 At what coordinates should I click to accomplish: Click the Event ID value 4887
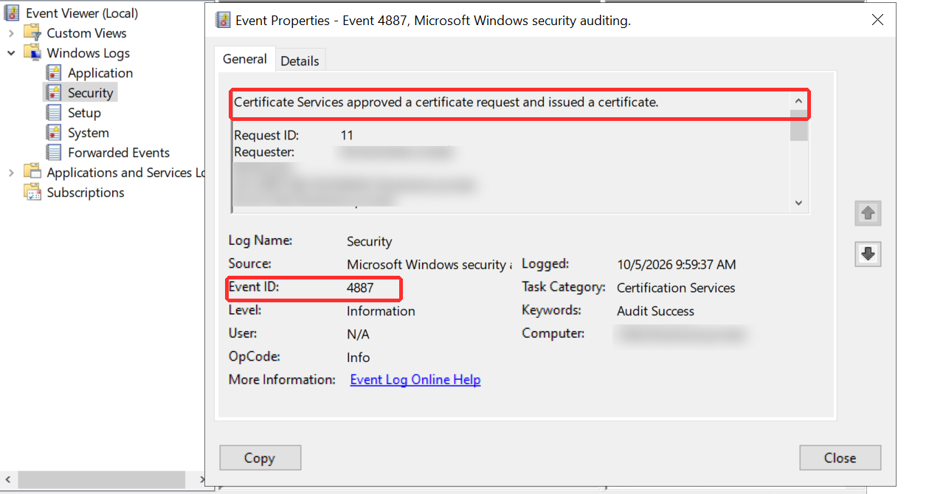click(360, 288)
